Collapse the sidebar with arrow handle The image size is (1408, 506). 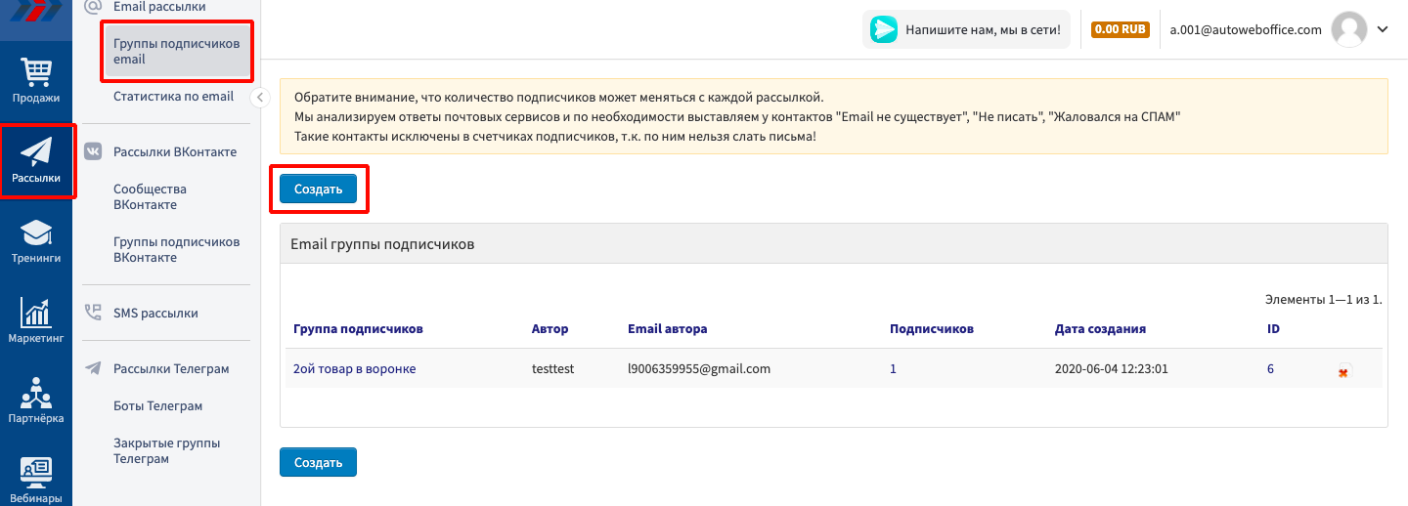(x=259, y=97)
